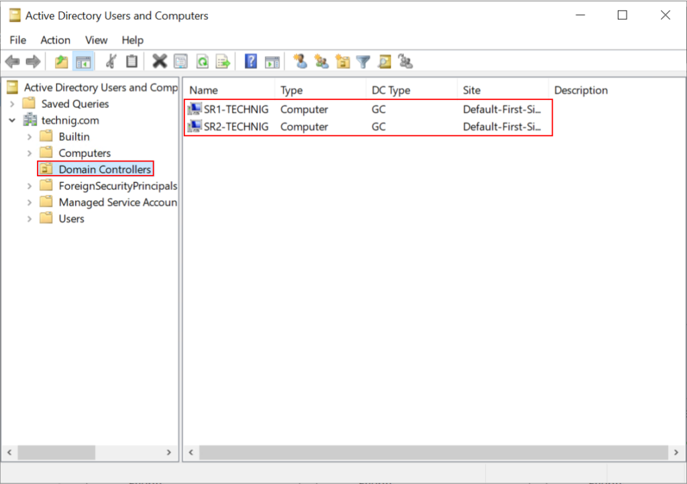Click the Forward arrow toolbar icon

pyautogui.click(x=34, y=62)
